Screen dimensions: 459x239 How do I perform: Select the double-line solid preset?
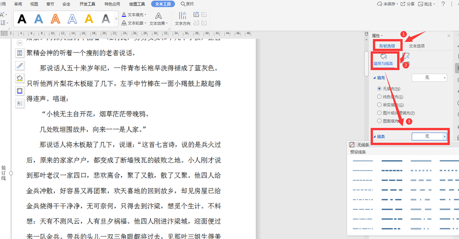click(421, 161)
